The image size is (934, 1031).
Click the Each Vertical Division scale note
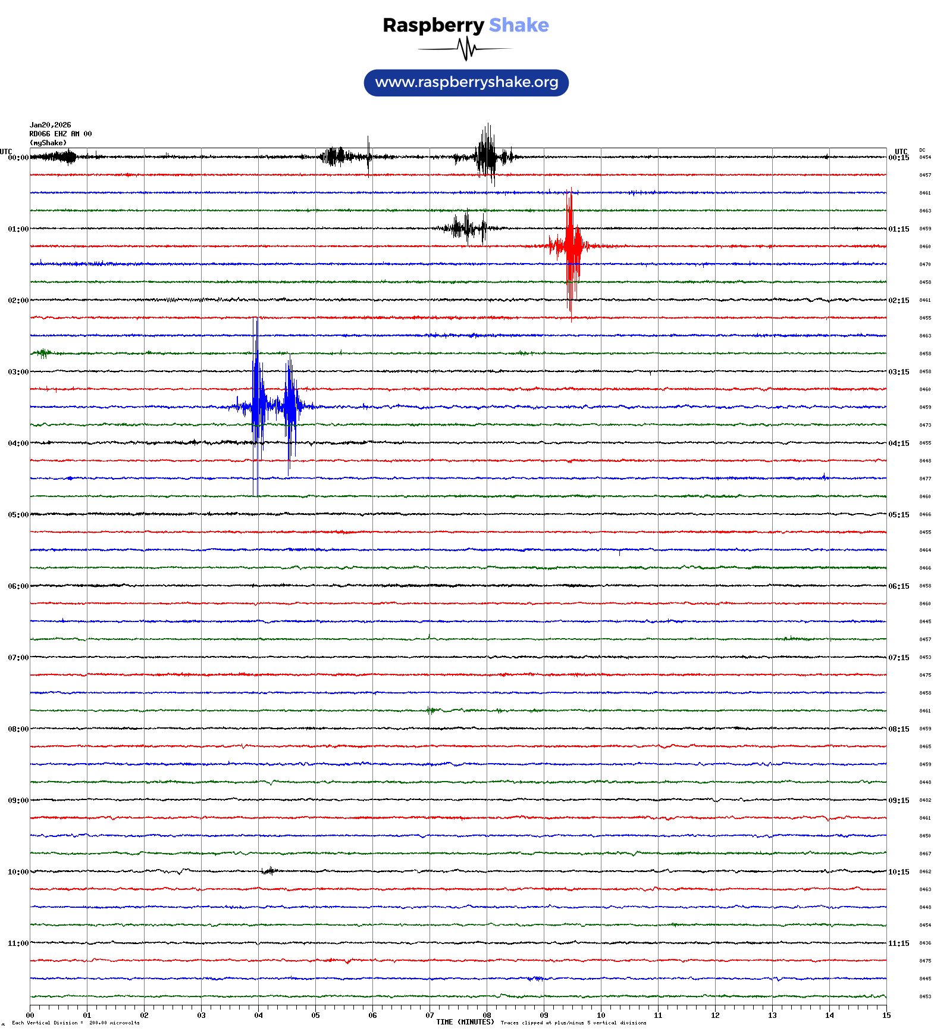76,1023
